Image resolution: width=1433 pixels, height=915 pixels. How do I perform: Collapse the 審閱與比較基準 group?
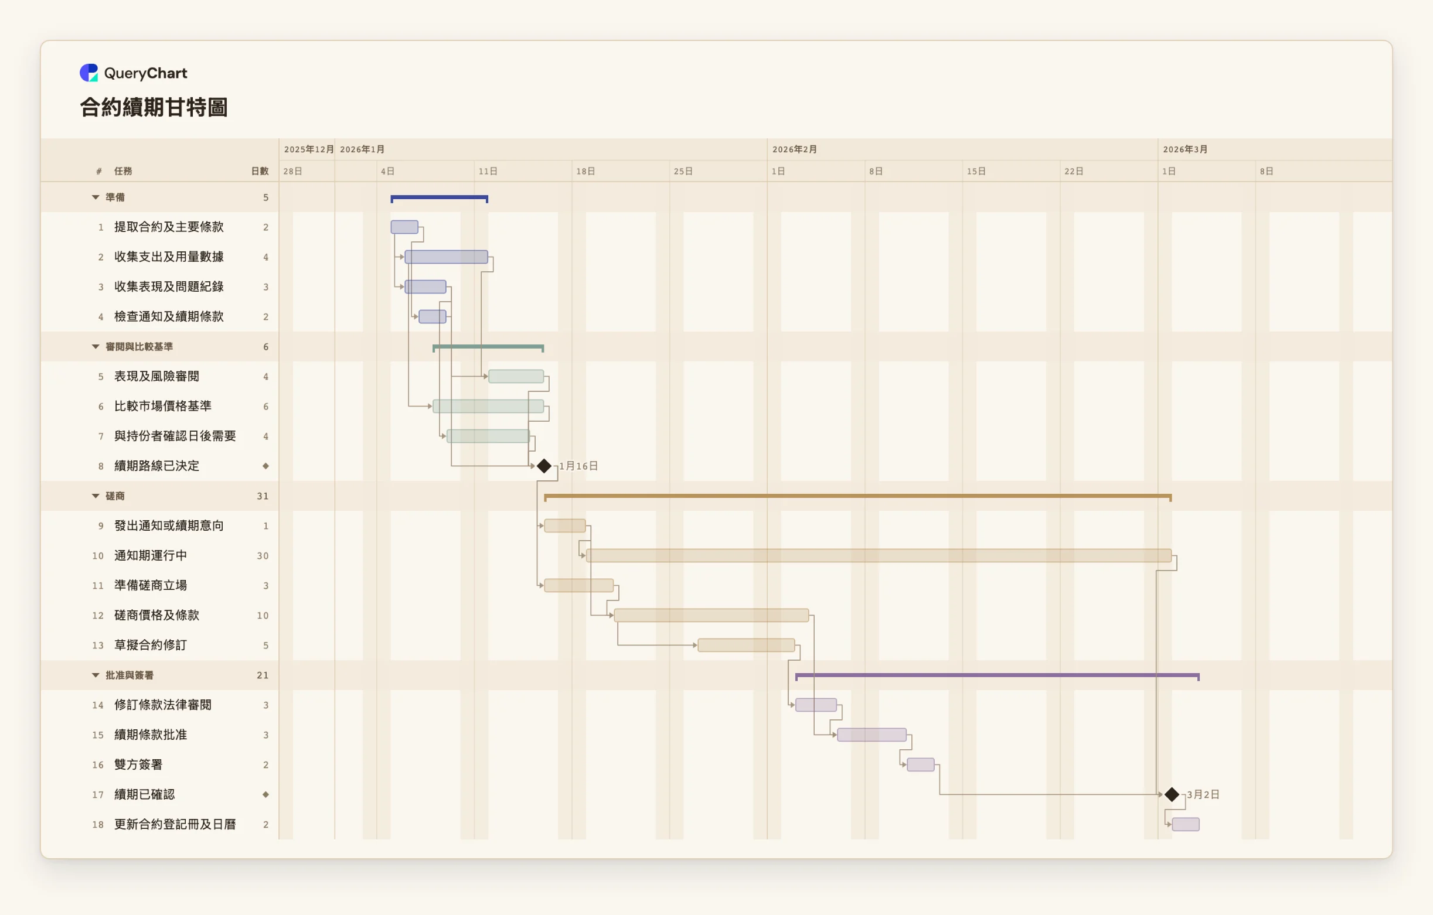click(95, 346)
